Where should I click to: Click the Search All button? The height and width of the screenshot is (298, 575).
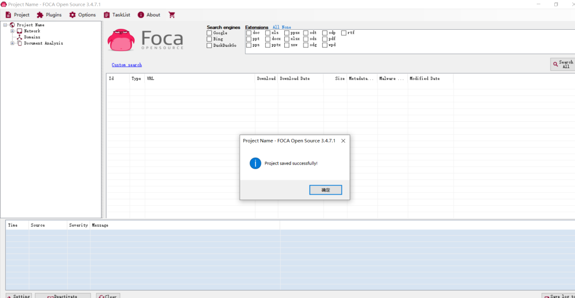pyautogui.click(x=563, y=64)
